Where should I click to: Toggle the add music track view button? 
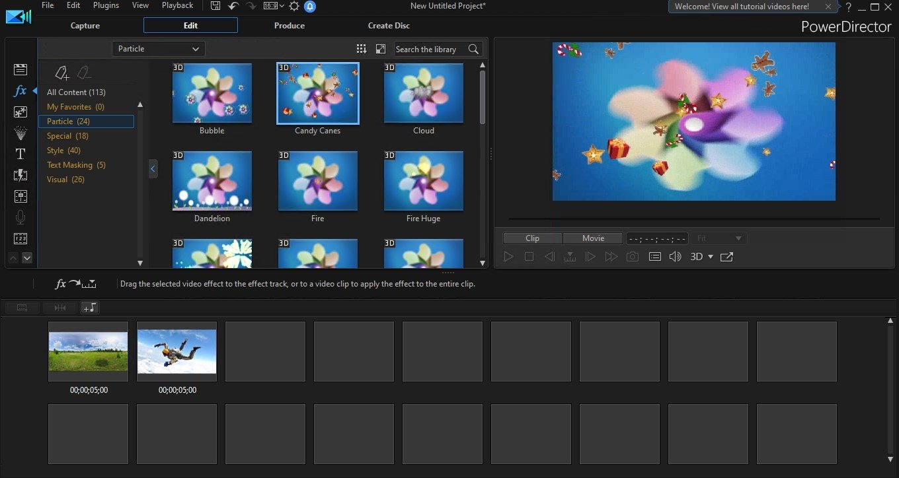point(89,307)
